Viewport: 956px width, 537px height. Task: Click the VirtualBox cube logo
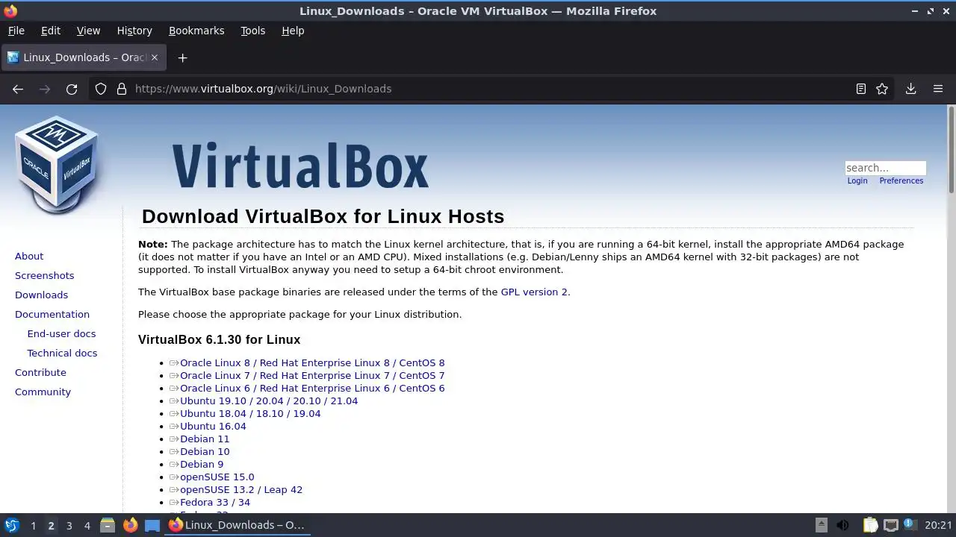[57, 165]
